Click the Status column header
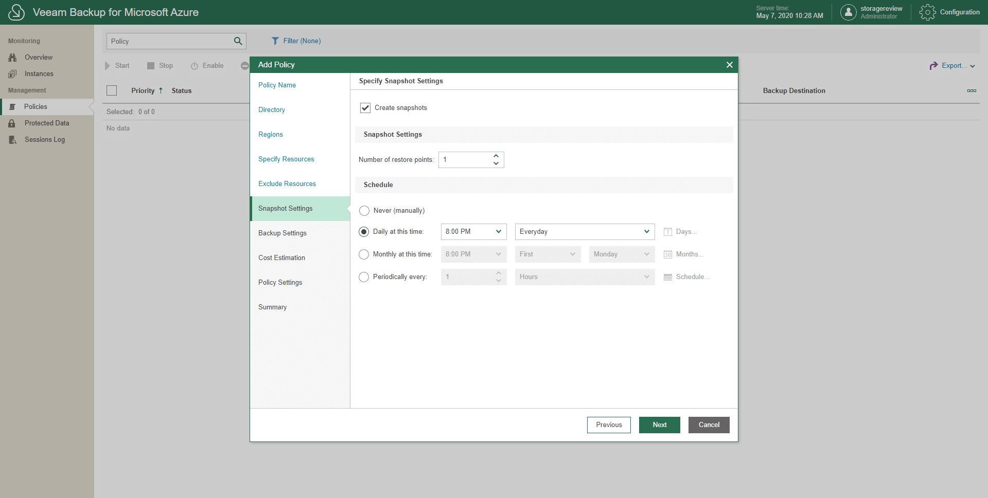Screen dimensions: 988x498 pos(182,90)
